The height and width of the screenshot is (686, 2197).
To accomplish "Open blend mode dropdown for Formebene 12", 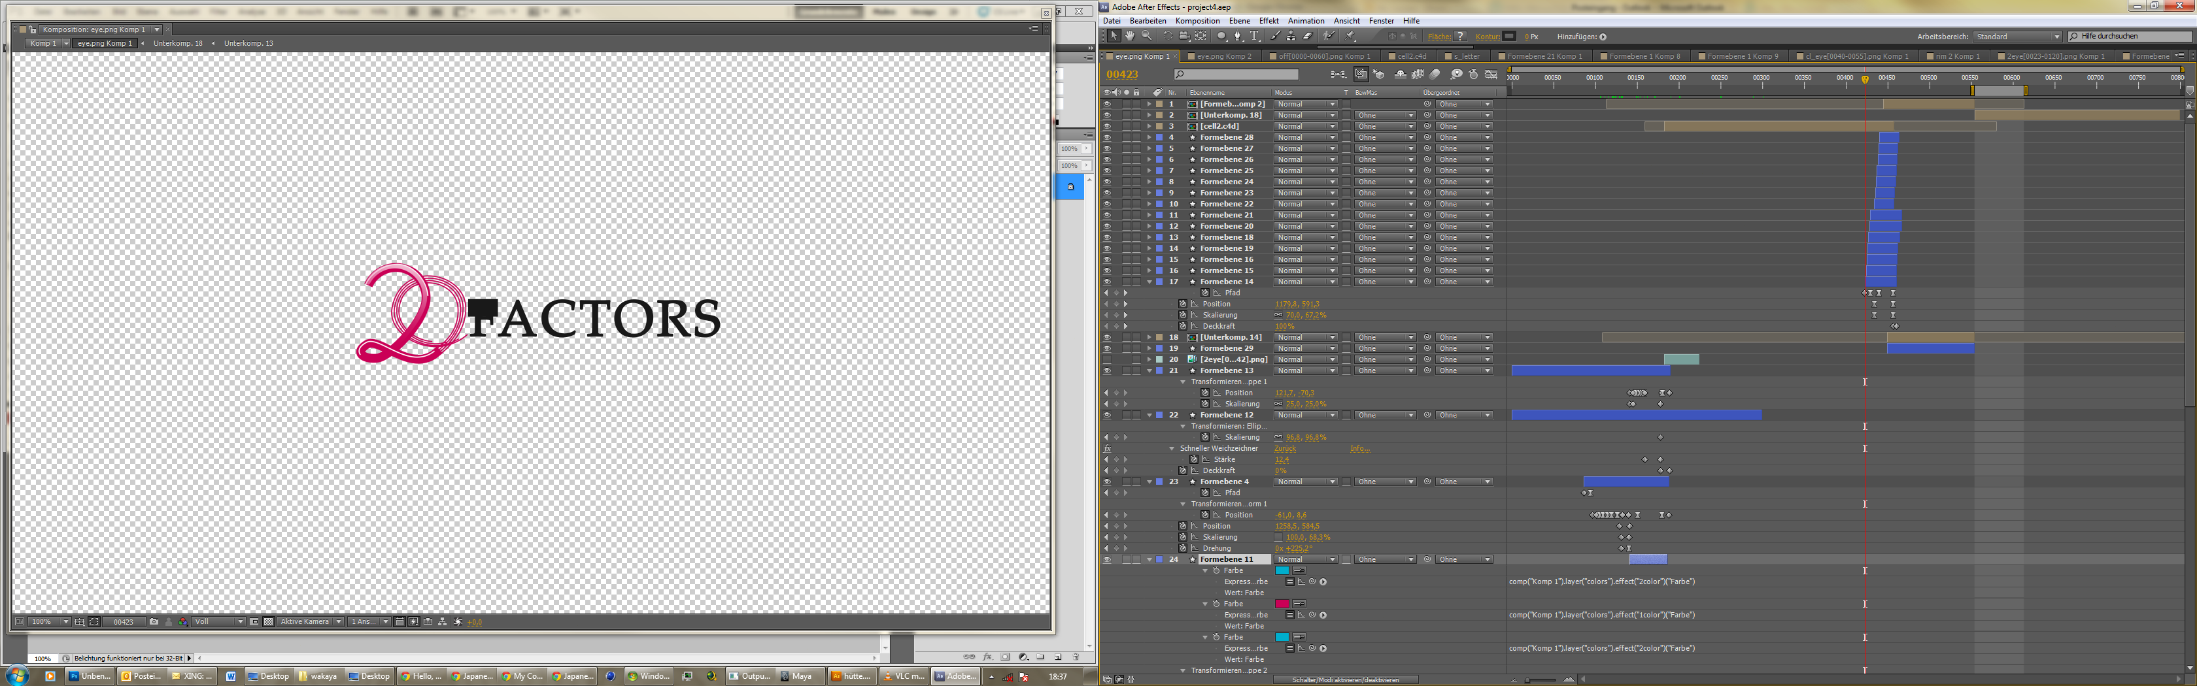I will click(x=1305, y=415).
